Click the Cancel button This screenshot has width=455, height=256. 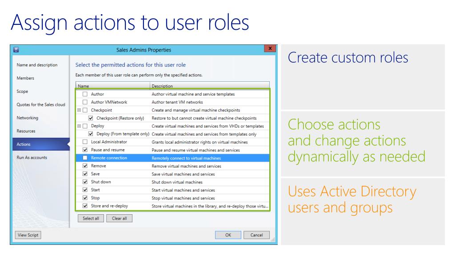pos(256,235)
